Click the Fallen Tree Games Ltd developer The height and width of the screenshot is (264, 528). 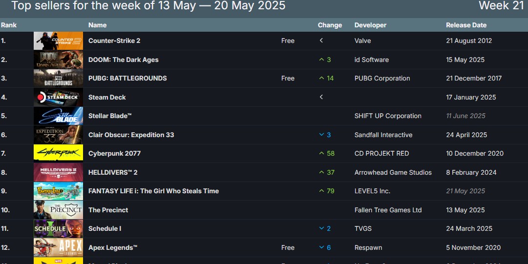388,210
